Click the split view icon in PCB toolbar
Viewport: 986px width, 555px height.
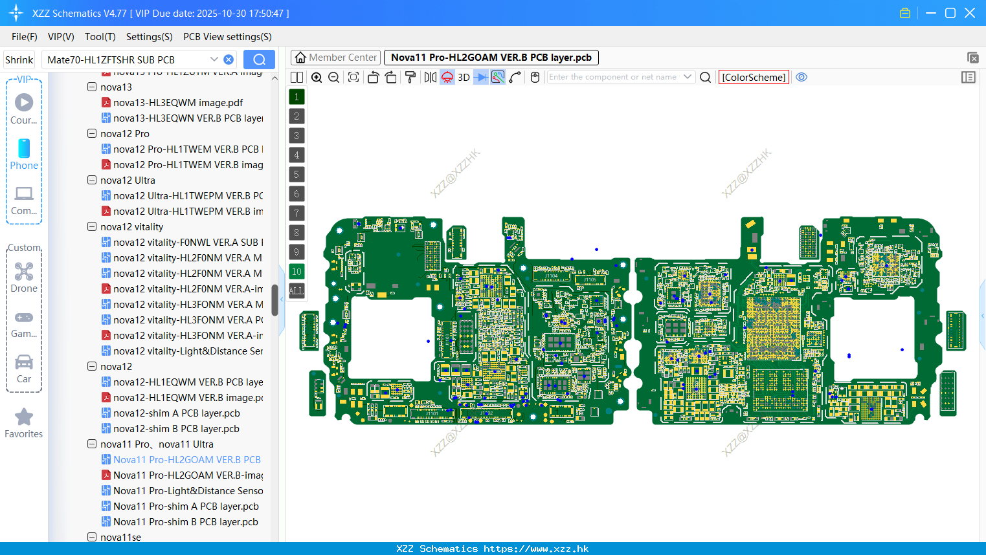297,77
